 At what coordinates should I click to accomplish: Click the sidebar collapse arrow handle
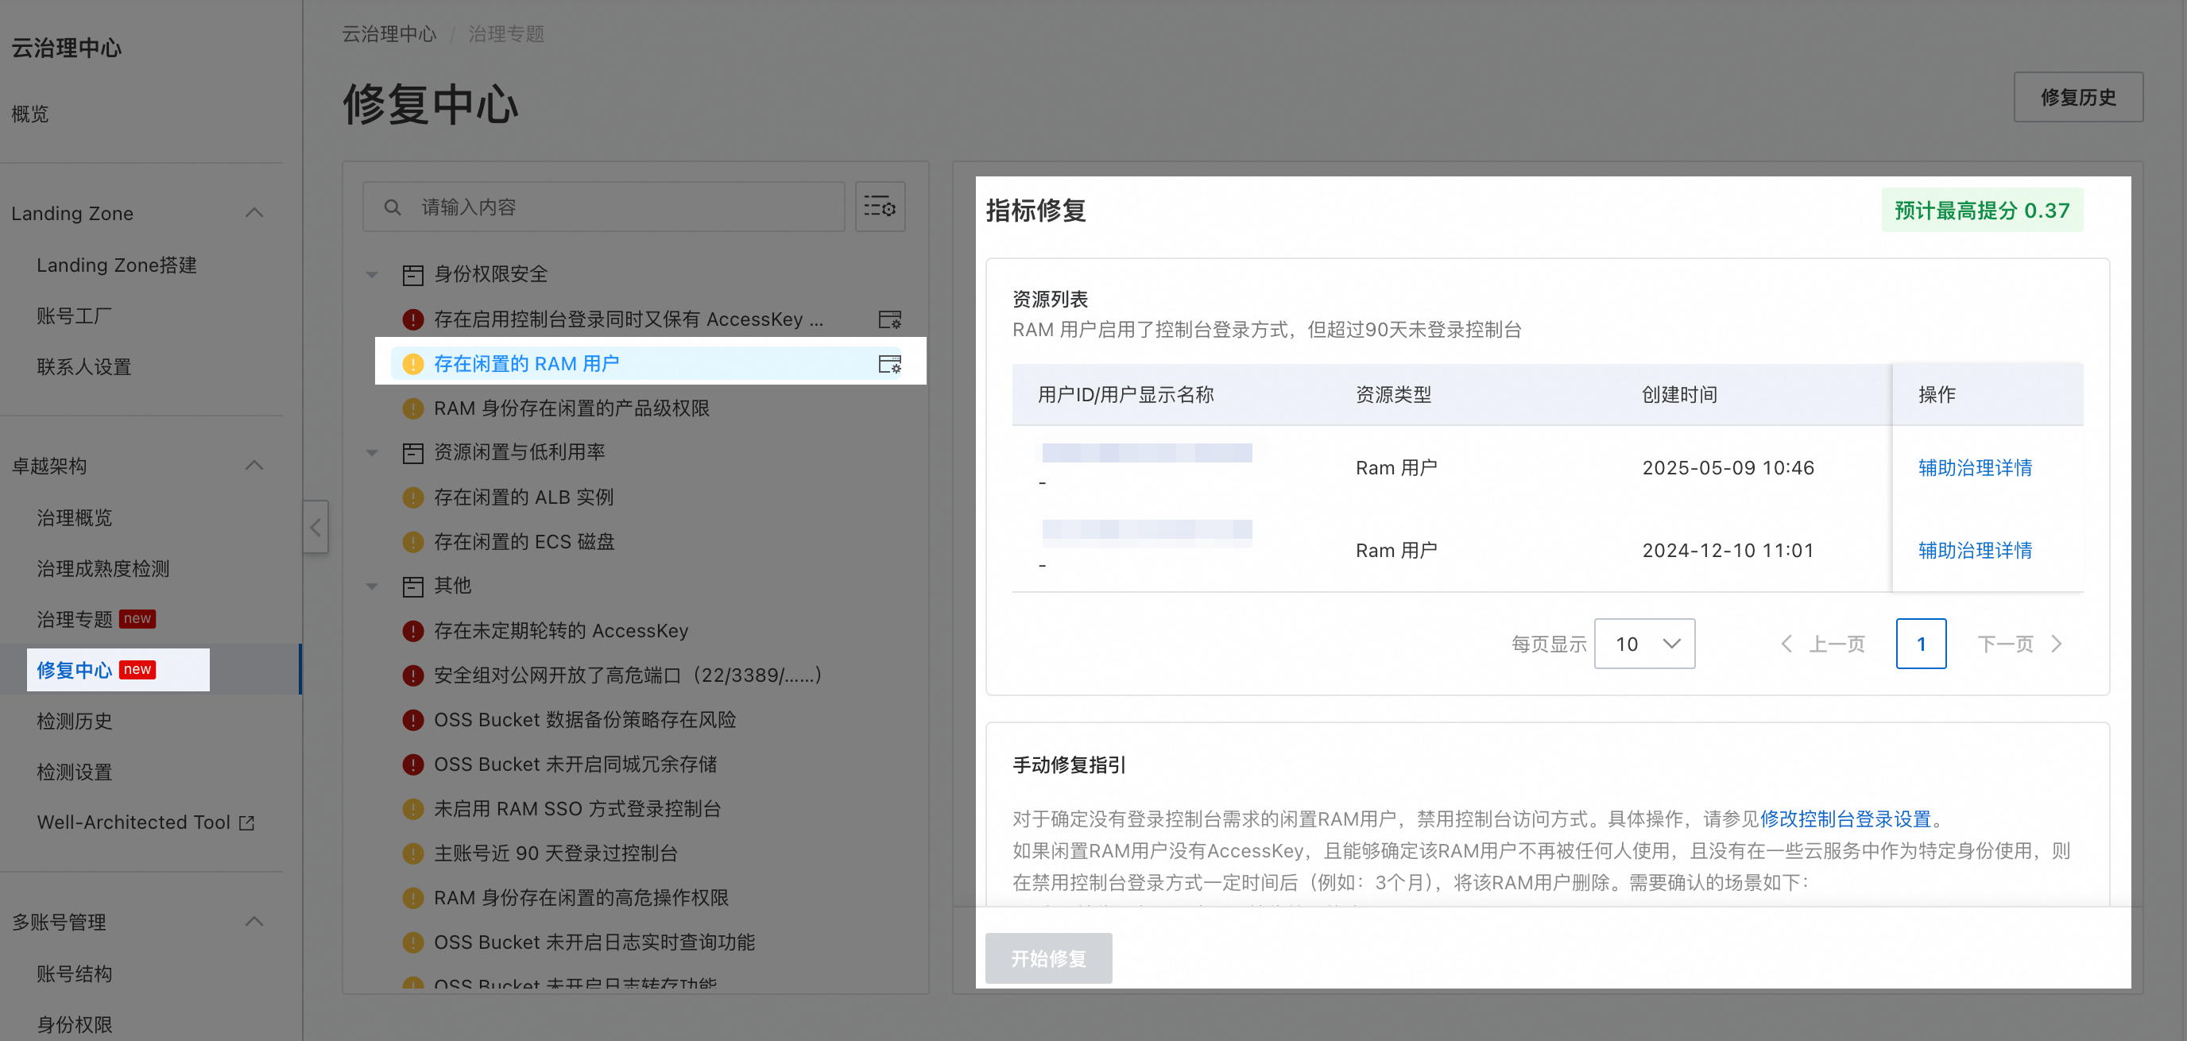[x=315, y=528]
